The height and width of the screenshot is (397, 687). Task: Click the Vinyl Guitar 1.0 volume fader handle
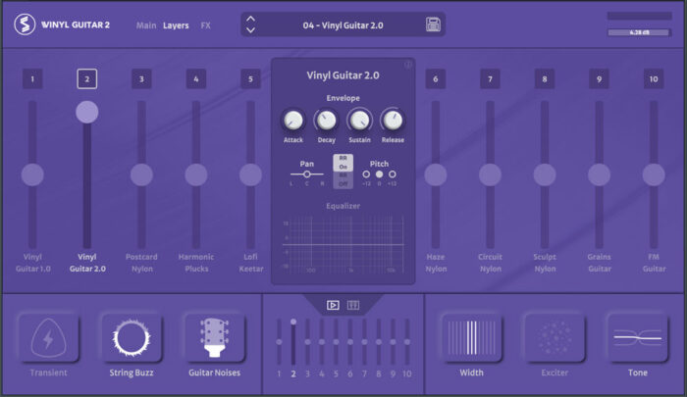32,174
